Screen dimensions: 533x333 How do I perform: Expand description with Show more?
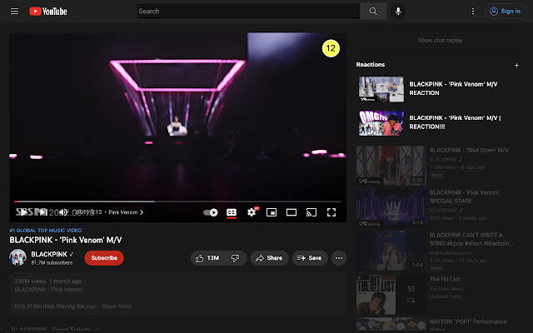[x=117, y=306]
